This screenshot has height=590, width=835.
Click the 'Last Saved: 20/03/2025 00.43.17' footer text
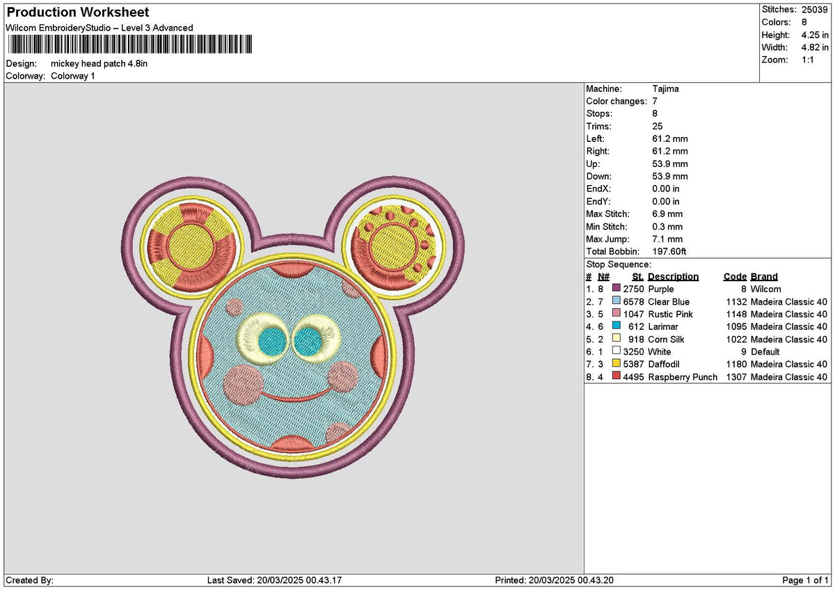[x=275, y=580]
